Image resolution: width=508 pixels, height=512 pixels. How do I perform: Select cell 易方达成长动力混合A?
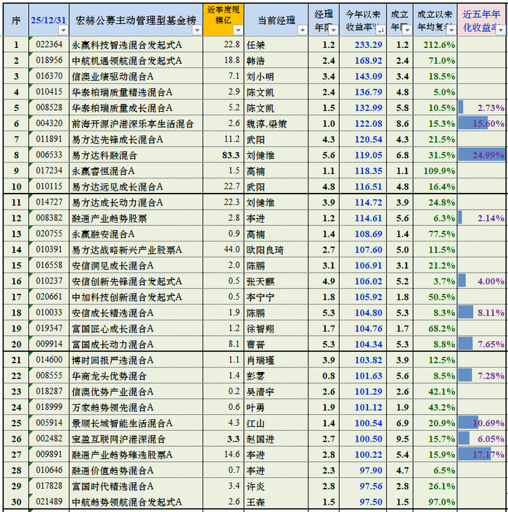click(136, 202)
